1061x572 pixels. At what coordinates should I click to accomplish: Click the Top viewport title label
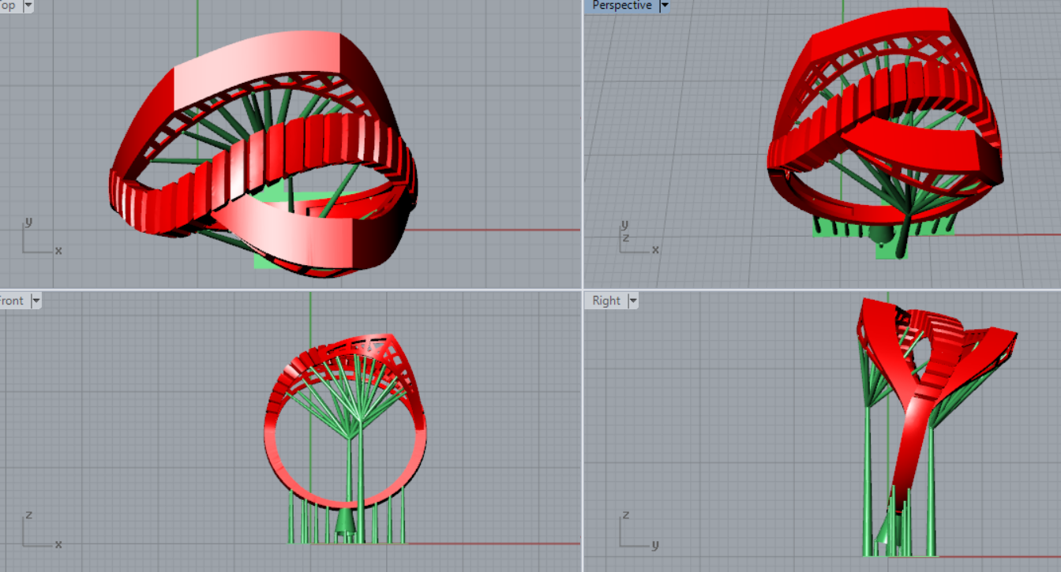(x=8, y=6)
